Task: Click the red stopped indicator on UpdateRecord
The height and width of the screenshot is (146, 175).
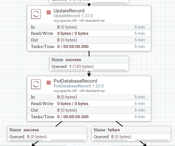Action: [49, 12]
